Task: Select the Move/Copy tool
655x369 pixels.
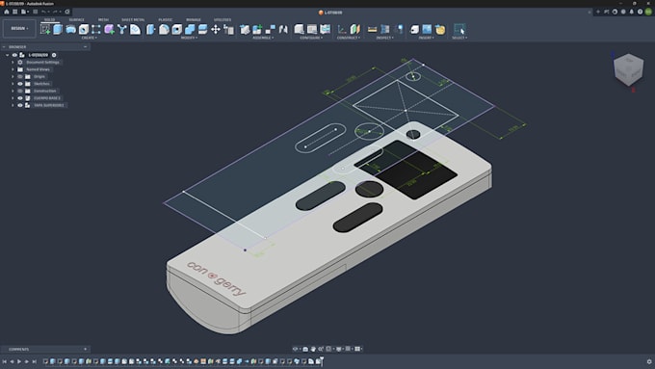Action: [x=216, y=29]
